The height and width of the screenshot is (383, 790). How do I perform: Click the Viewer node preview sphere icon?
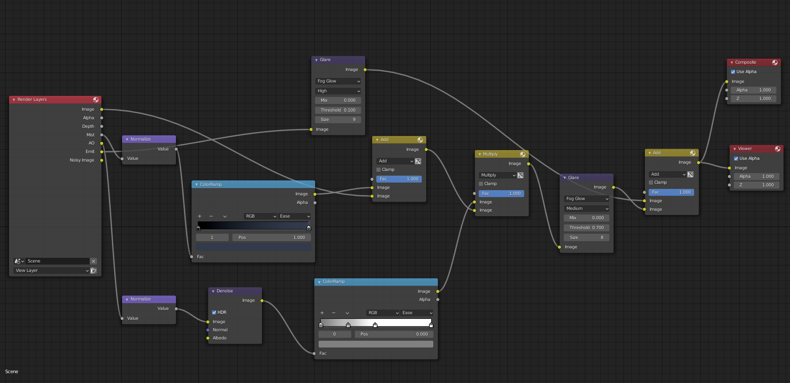(778, 149)
